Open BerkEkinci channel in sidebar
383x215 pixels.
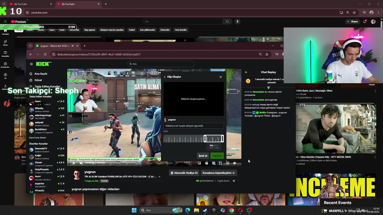click(x=47, y=131)
